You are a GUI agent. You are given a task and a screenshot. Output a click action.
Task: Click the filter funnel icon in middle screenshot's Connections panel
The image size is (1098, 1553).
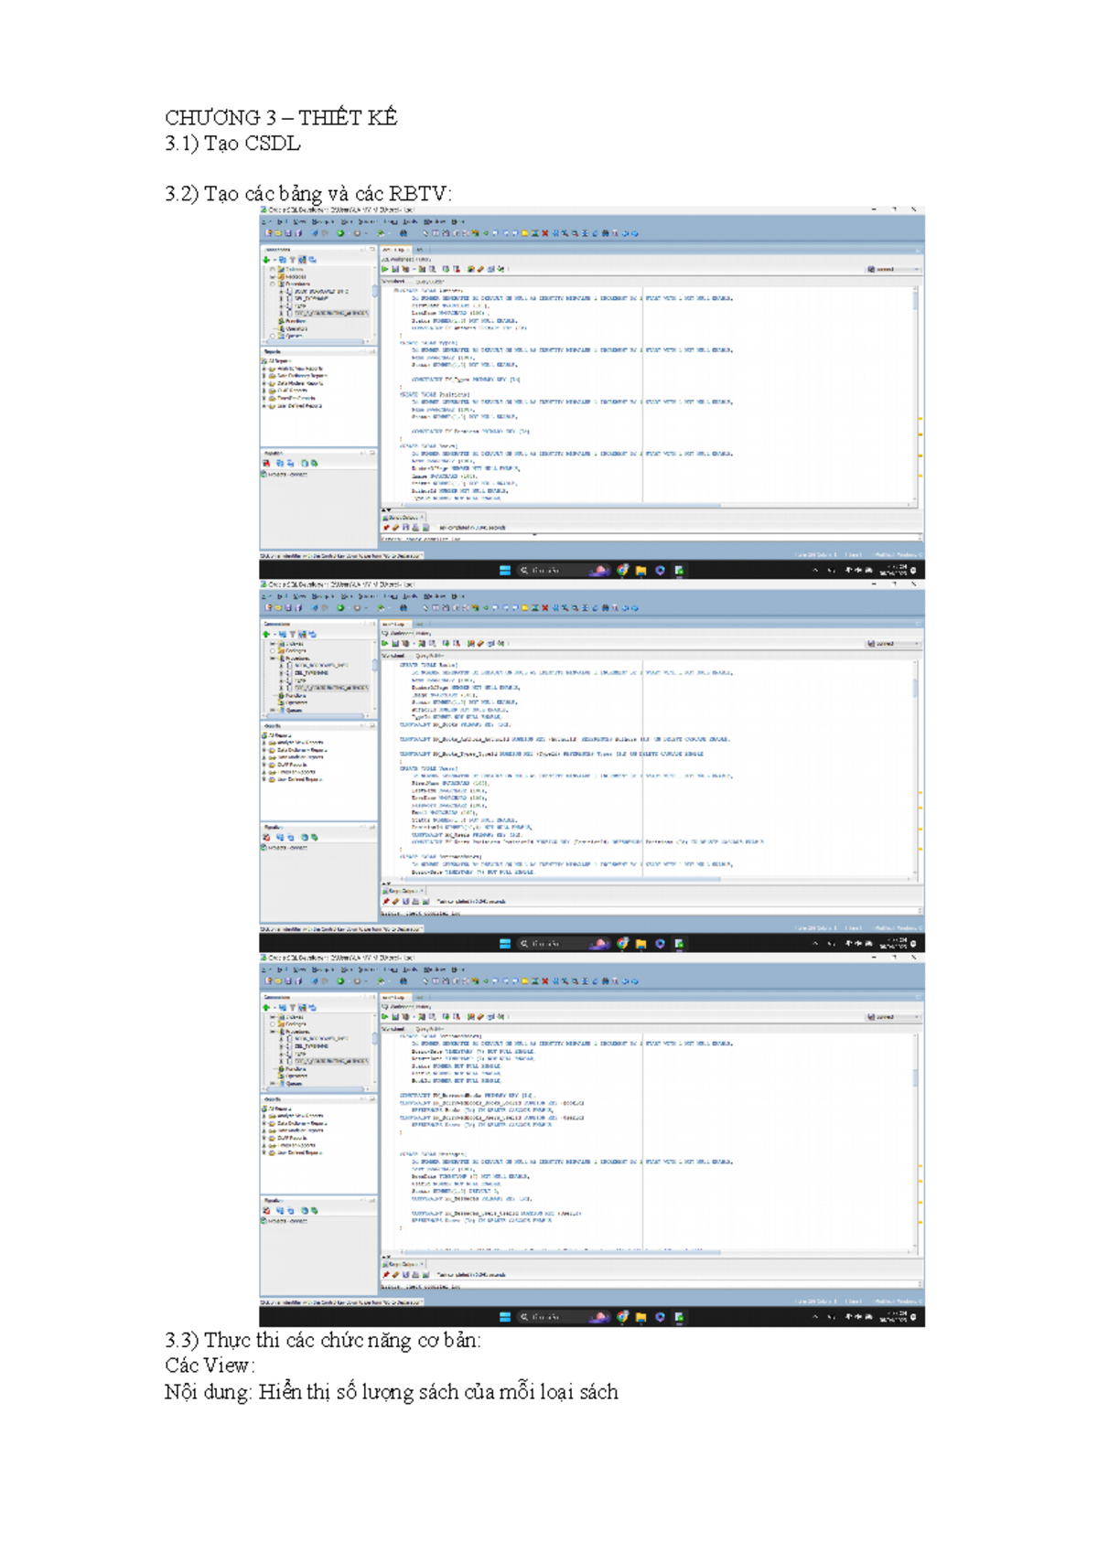tap(293, 634)
